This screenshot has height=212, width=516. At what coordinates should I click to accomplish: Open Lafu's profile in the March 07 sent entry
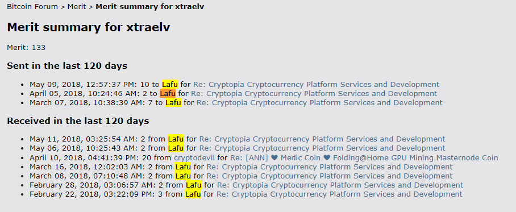click(173, 103)
